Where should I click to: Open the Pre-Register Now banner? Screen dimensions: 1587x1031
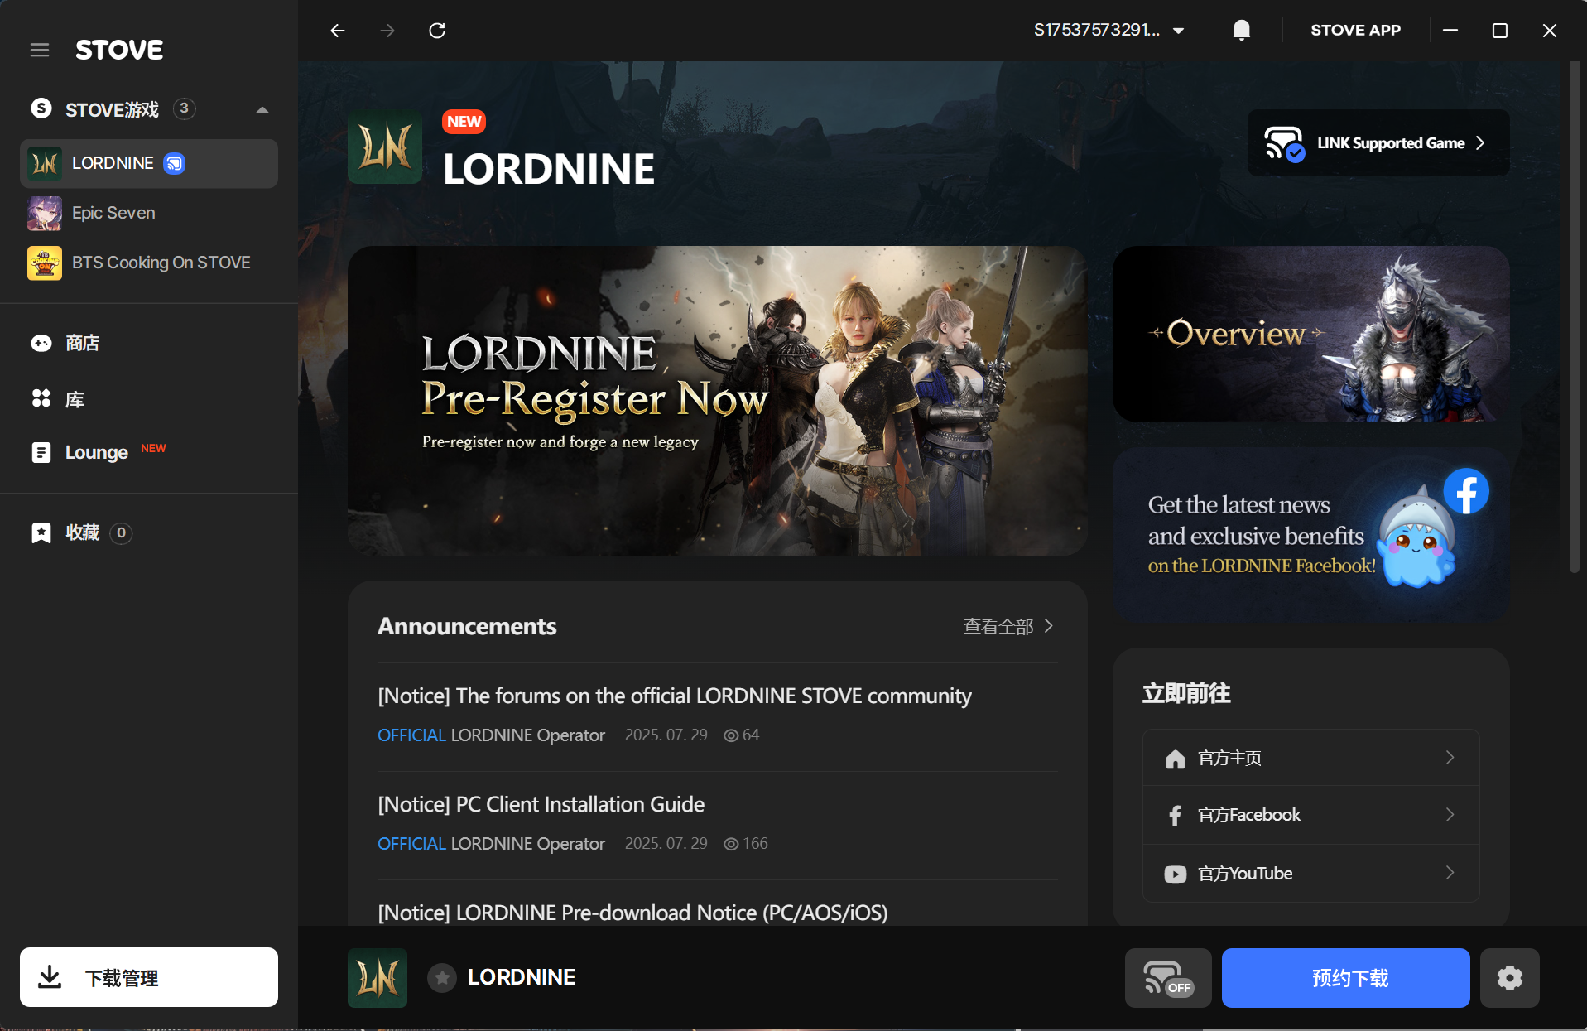click(x=718, y=401)
